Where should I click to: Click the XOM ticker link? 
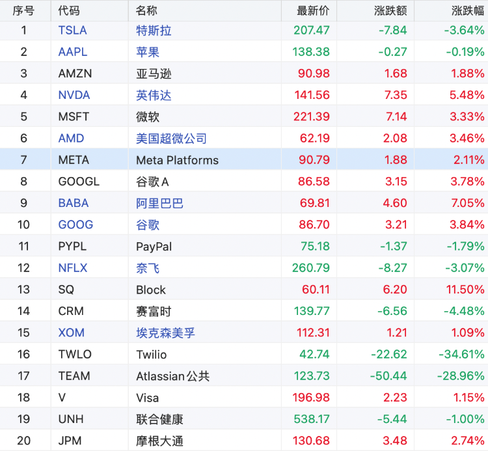coord(71,333)
